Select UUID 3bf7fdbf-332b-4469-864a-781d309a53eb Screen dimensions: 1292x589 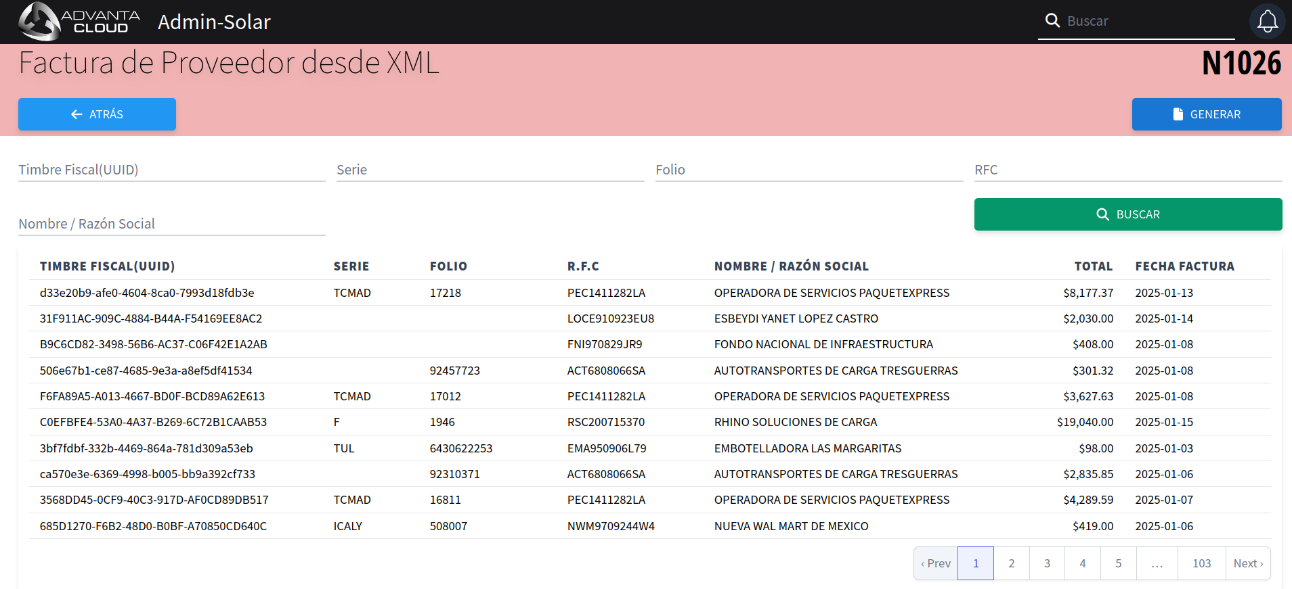146,448
